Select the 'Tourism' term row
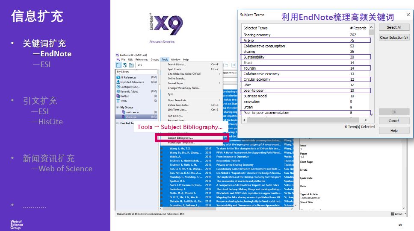 point(305,68)
